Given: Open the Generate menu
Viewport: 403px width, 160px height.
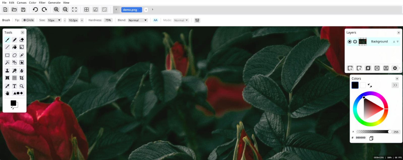Looking at the screenshot, I should tap(54, 3).
